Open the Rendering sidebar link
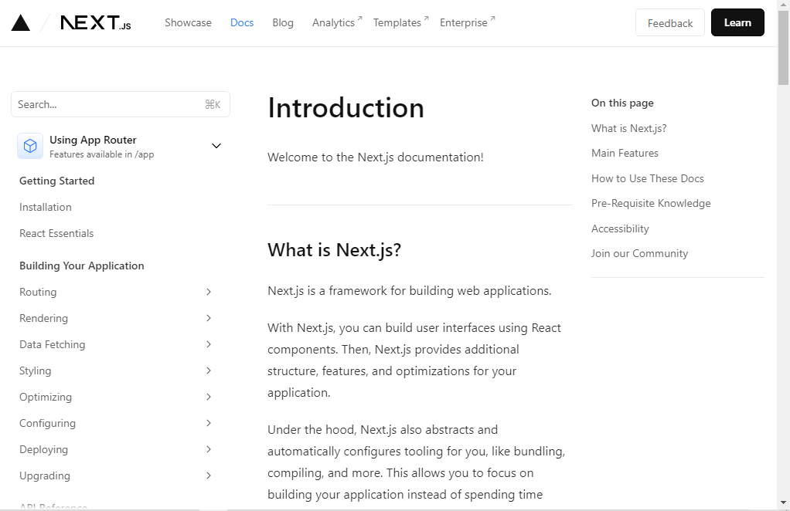This screenshot has height=511, width=790. pyautogui.click(x=43, y=318)
